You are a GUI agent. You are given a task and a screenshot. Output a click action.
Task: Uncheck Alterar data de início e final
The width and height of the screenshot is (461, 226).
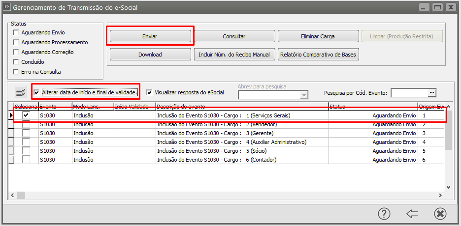point(36,92)
